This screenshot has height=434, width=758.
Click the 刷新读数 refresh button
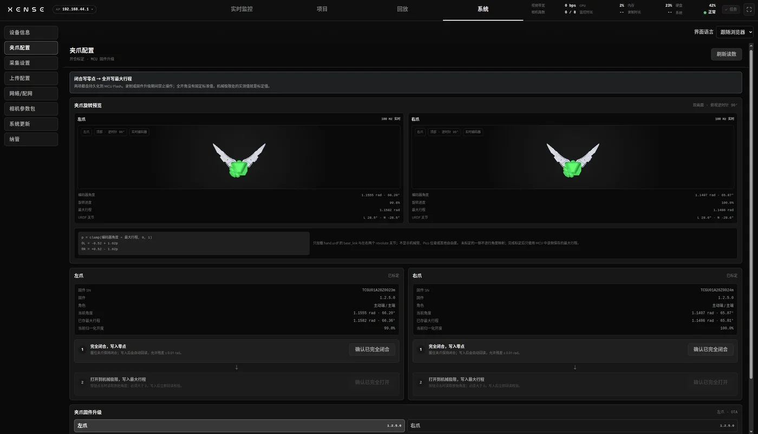point(726,54)
